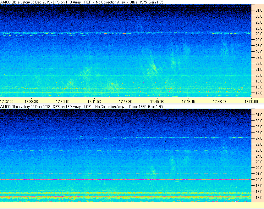Click the 27.0 frequency label on LCP plot
264x209 pixels.
coord(259,138)
